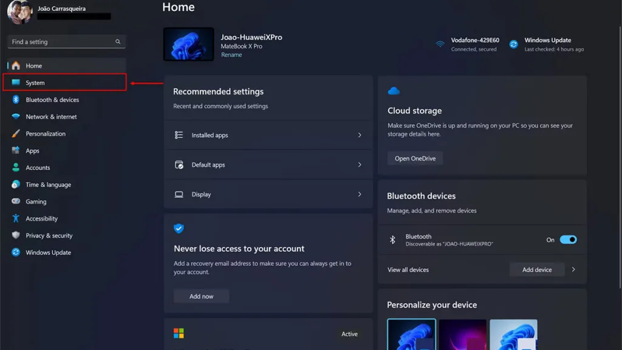Select the purple glow theme thumbnail
Screen dimensions: 622x350
(x=462, y=335)
